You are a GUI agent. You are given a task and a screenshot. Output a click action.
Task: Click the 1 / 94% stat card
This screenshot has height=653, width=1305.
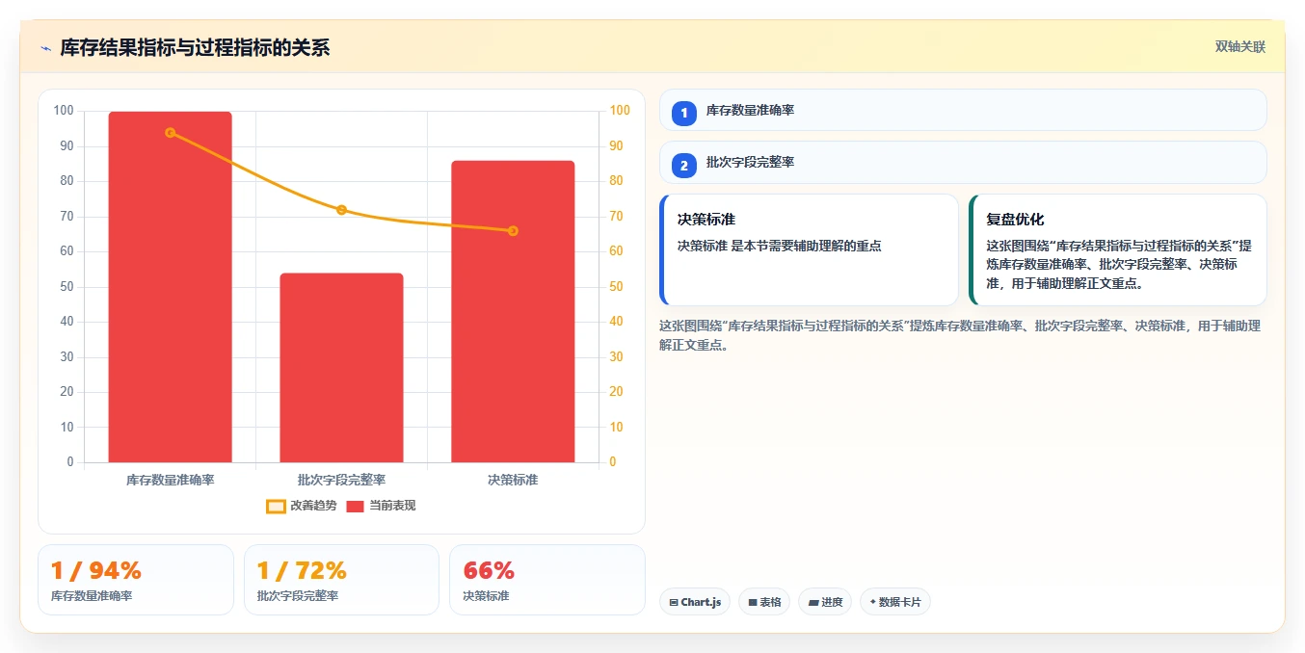136,580
